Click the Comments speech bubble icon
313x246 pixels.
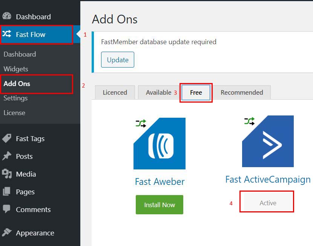6,209
